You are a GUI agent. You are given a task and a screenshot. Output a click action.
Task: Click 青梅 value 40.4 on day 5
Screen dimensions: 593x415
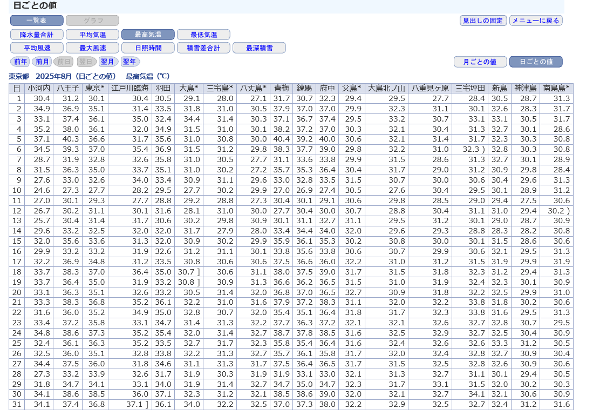(x=281, y=139)
